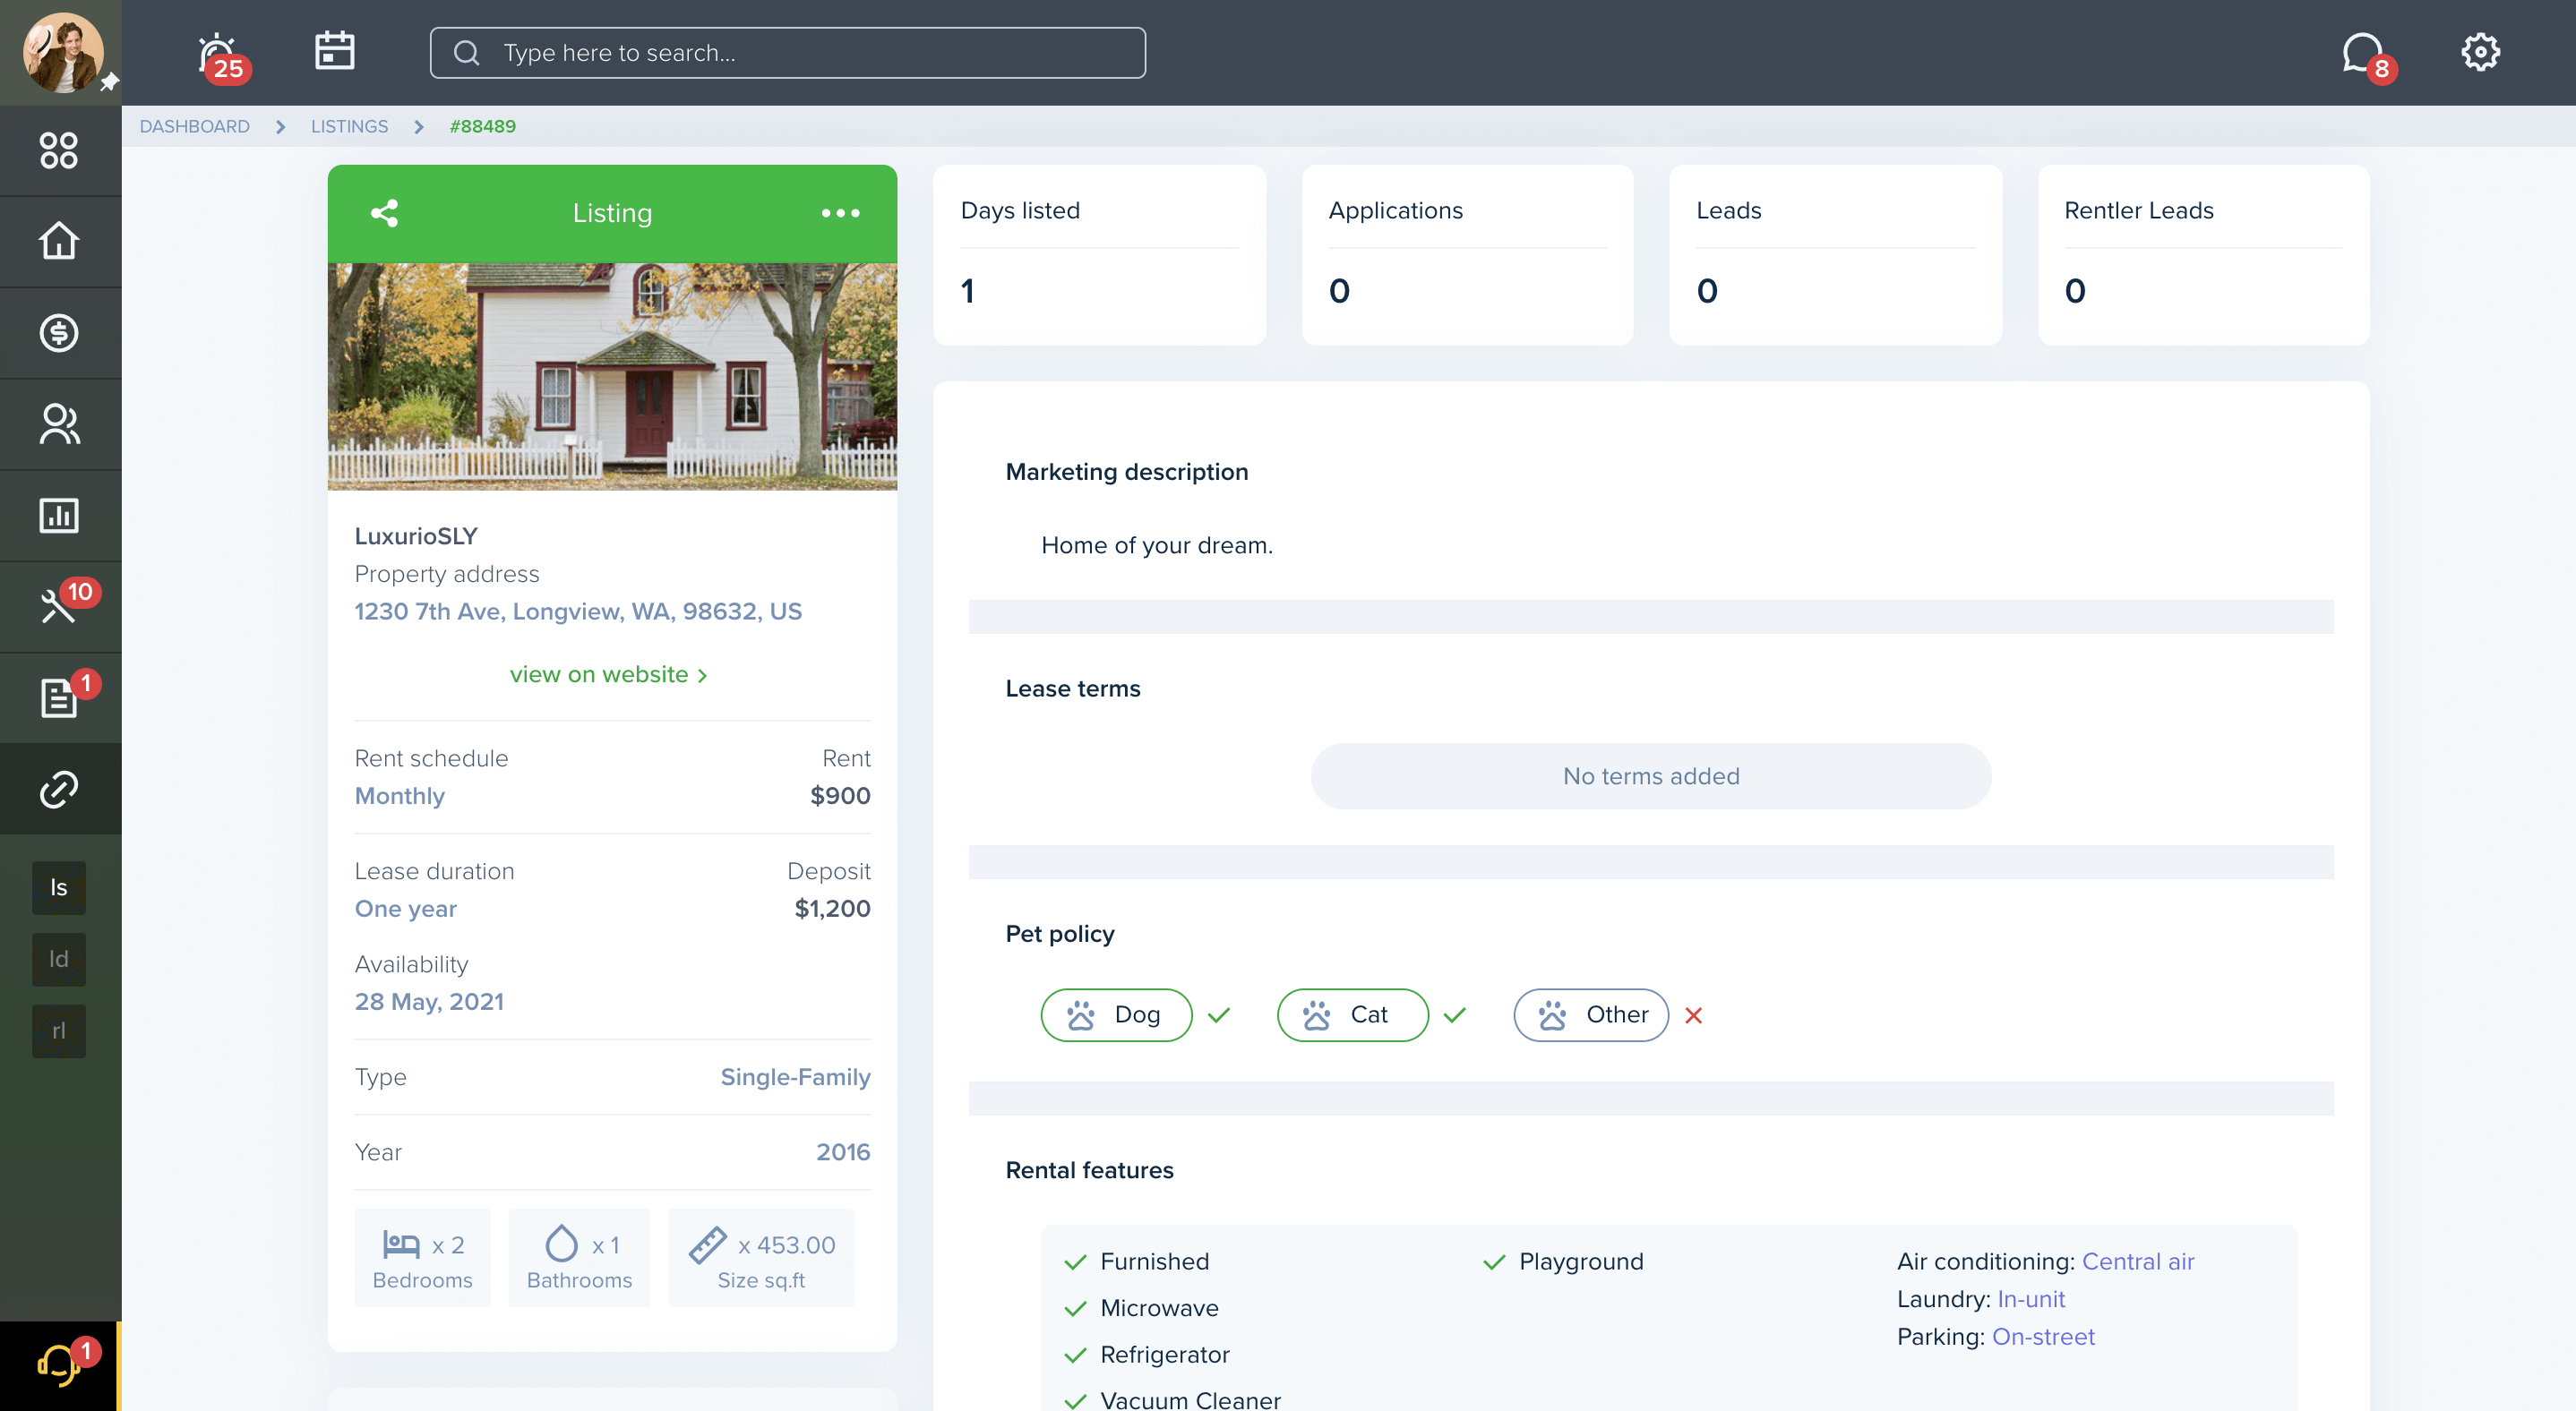Click the year 2016 value
The height and width of the screenshot is (1411, 2576).
tap(843, 1152)
